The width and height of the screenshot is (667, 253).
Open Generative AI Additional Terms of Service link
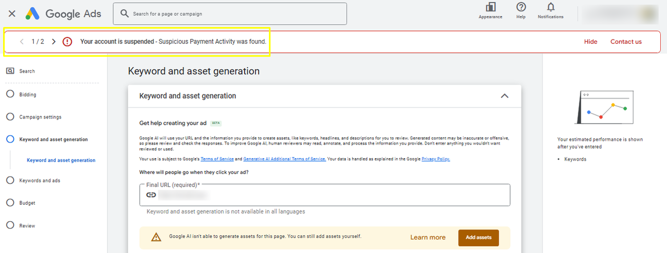(x=285, y=159)
